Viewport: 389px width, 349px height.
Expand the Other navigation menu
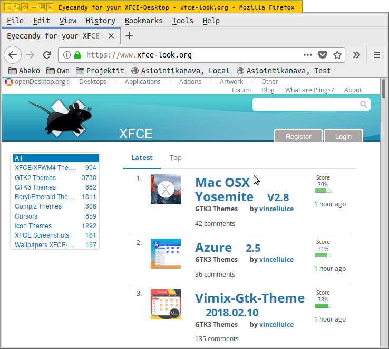point(270,82)
